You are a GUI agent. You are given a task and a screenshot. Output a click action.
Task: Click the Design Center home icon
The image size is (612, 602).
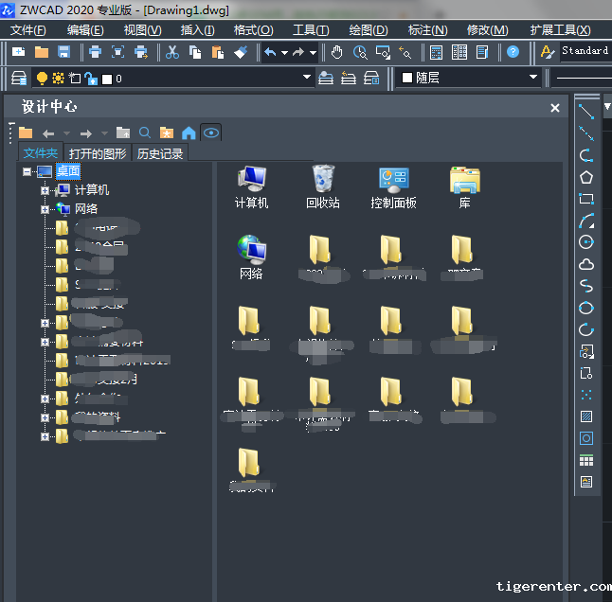click(189, 133)
